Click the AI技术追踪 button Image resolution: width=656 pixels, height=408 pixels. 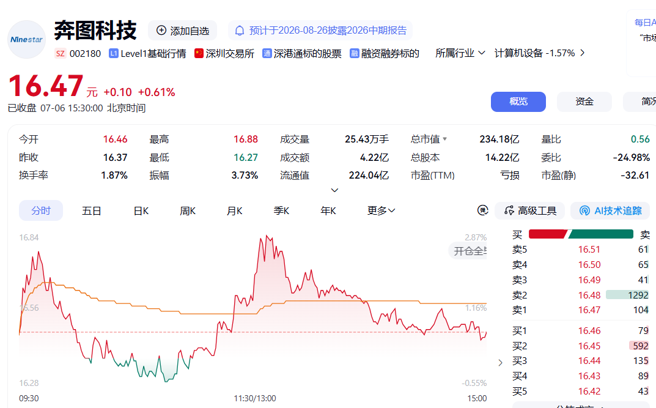pos(611,211)
